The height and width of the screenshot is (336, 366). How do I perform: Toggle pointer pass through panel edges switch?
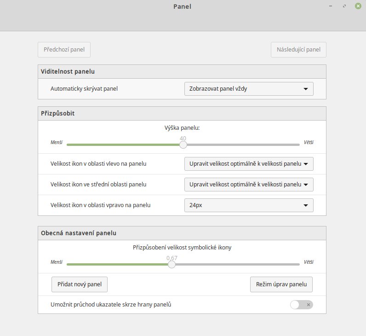pos(301,305)
